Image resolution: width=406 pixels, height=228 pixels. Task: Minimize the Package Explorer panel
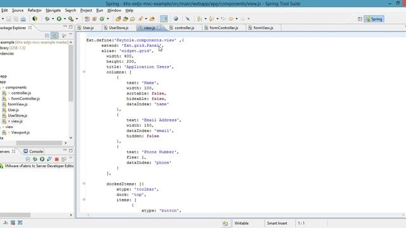coord(65,27)
